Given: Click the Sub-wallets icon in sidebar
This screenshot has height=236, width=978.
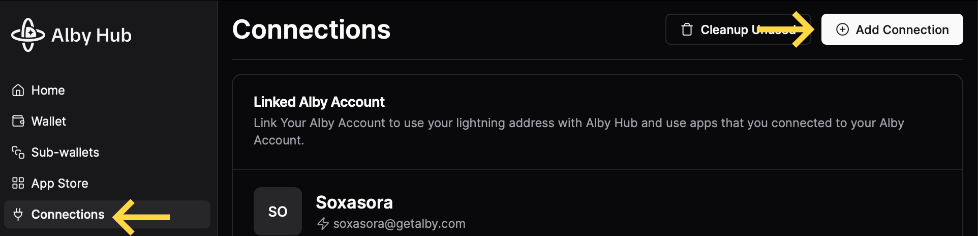Looking at the screenshot, I should [x=18, y=153].
